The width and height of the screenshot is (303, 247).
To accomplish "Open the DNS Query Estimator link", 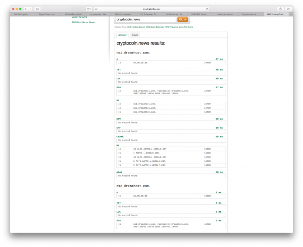I will [155, 27].
